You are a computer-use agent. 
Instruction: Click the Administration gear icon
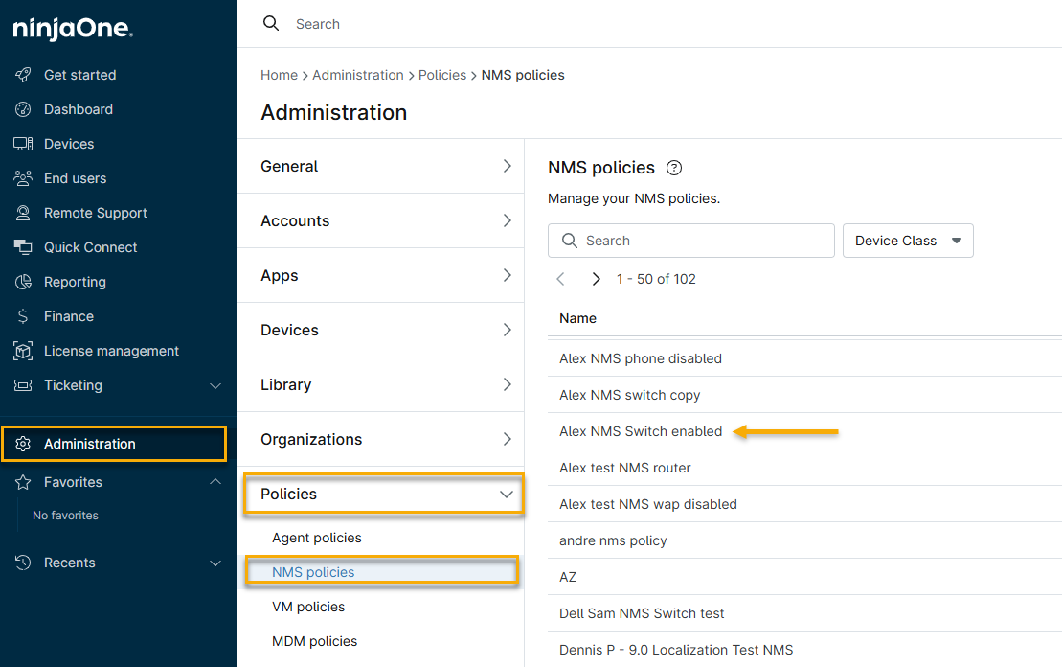[x=23, y=444]
